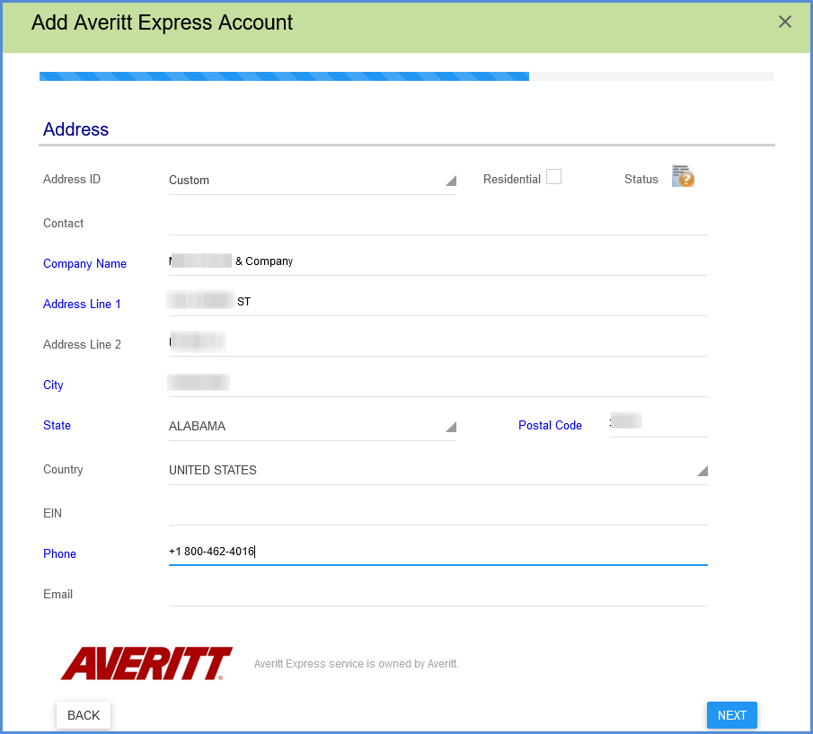Click the Address ID label
The image size is (813, 734).
click(72, 180)
